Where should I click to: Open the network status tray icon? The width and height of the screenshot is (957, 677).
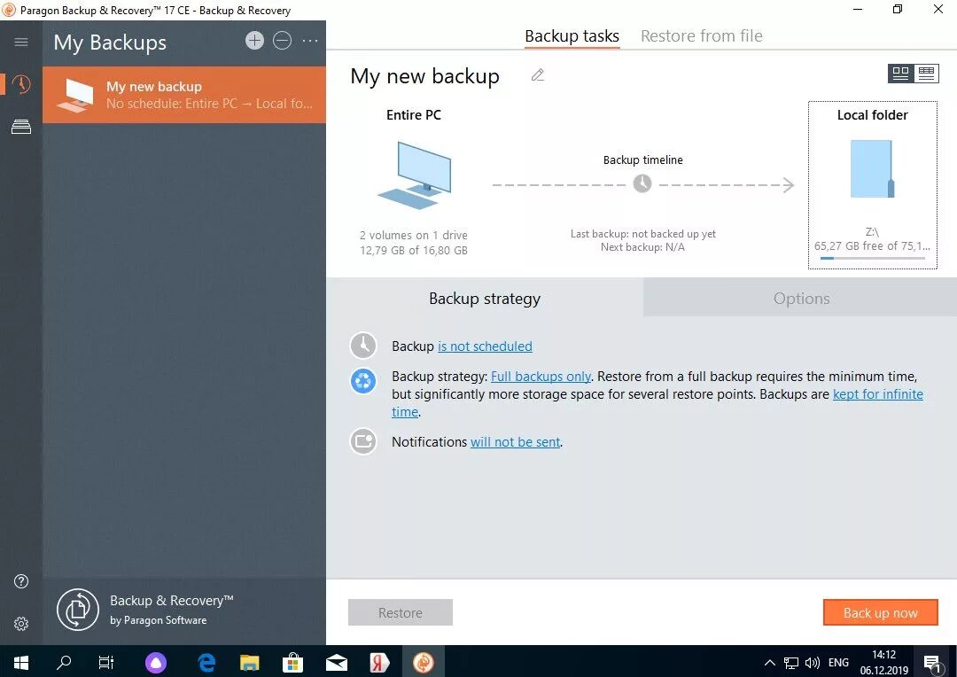point(791,662)
